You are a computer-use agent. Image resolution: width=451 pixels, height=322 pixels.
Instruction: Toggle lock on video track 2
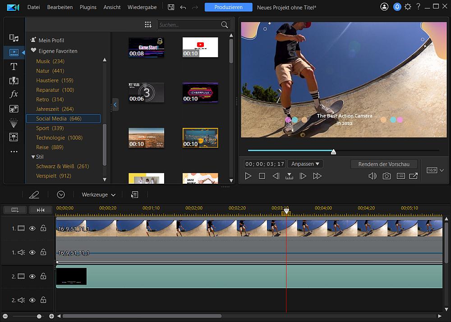[x=43, y=276]
